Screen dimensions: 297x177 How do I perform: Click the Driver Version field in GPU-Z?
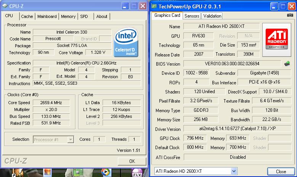[x=238, y=129]
